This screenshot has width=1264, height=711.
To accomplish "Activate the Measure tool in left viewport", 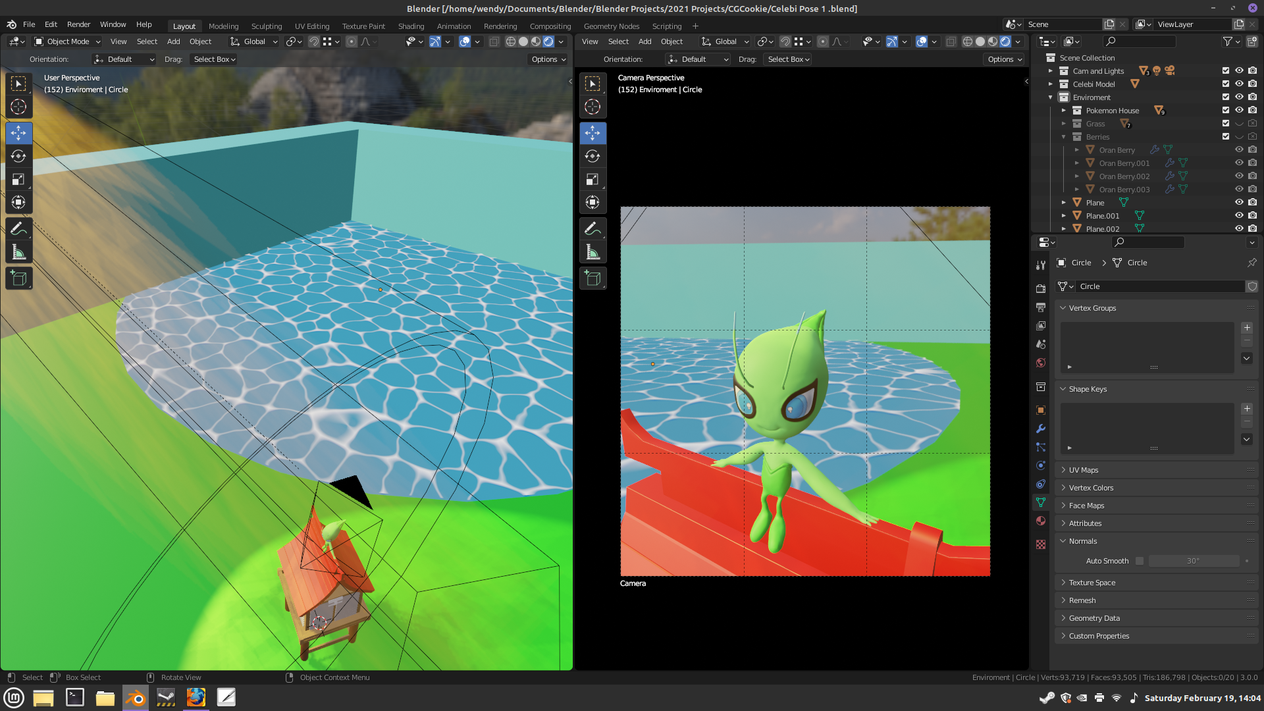I will coord(18,253).
